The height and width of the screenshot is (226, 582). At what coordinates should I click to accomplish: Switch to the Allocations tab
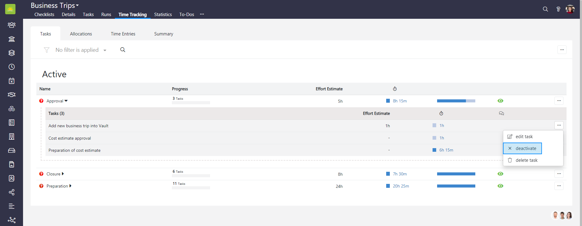click(81, 34)
